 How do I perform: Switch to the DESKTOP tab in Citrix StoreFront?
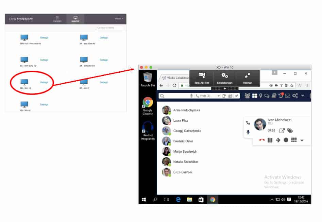(75, 19)
